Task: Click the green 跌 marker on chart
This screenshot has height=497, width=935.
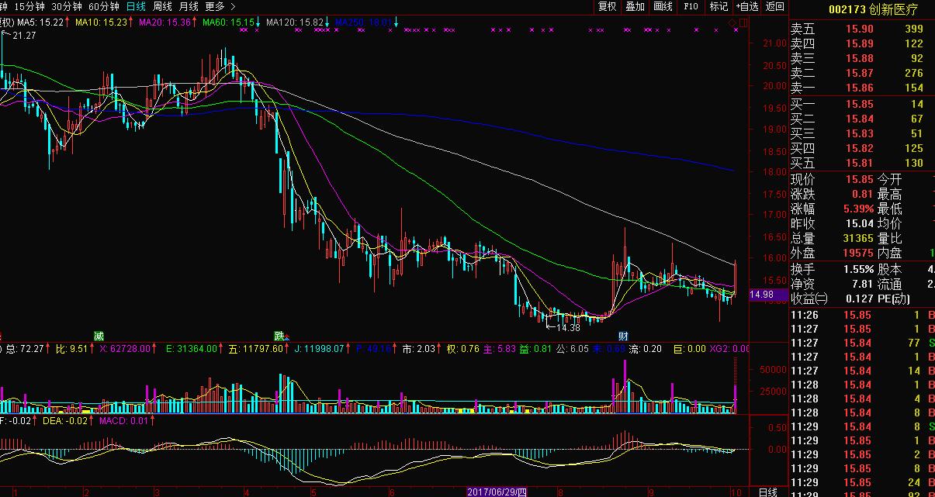Action: click(279, 336)
